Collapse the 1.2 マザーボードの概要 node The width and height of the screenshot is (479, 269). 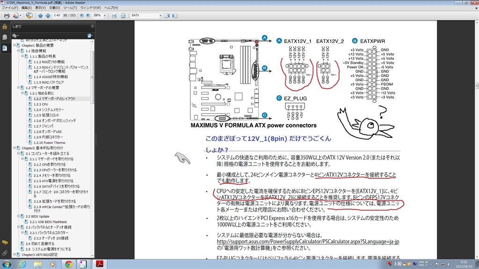(x=18, y=88)
